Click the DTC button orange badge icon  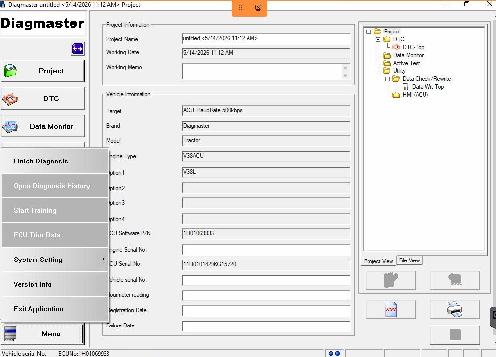pyautogui.click(x=10, y=99)
